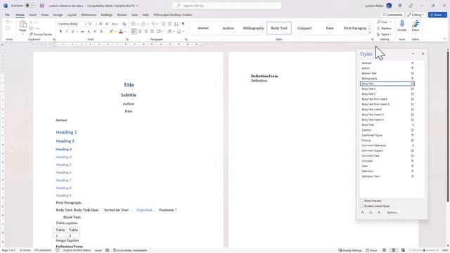Expand text highlight color options arrow
This screenshot has height=253, width=450.
coord(115,32)
